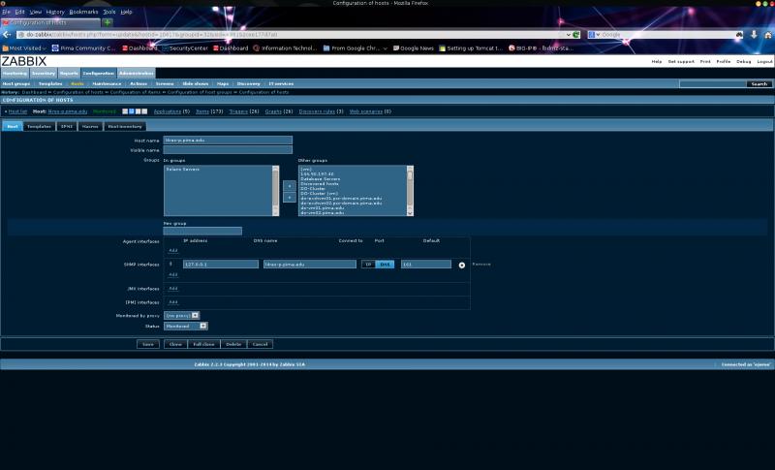Open Google News bookmark
Screen dimensions: 775x470
pos(414,48)
